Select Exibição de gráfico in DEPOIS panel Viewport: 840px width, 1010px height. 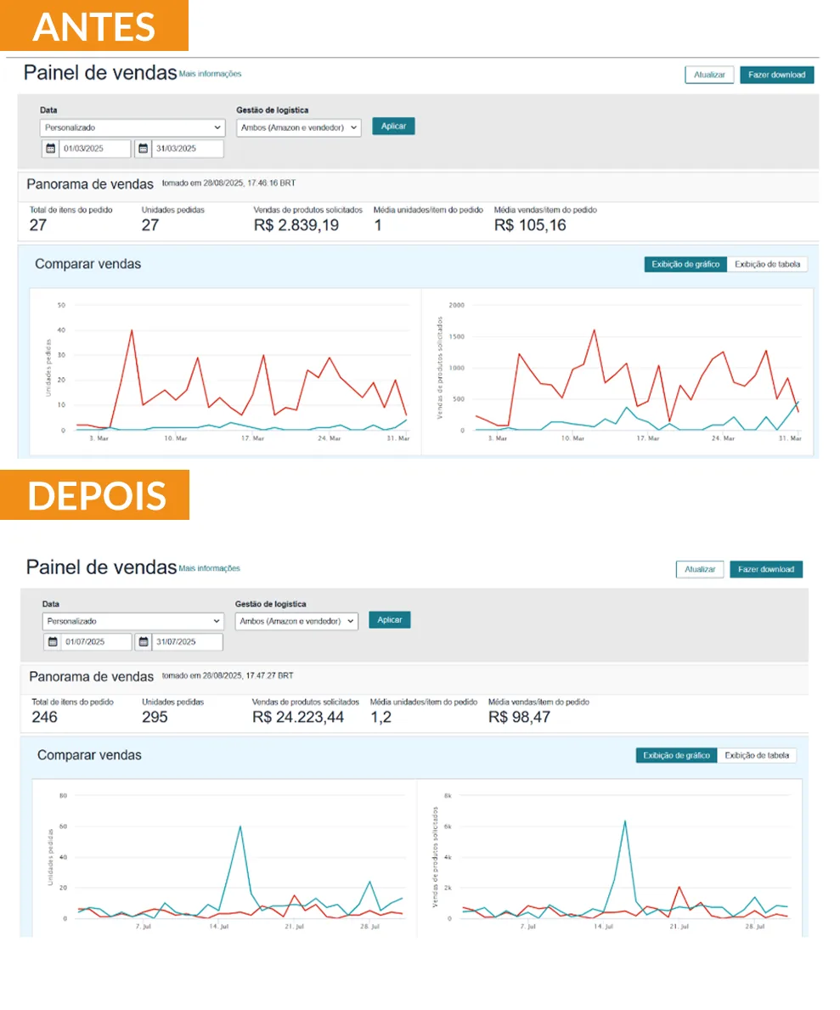[x=676, y=755]
